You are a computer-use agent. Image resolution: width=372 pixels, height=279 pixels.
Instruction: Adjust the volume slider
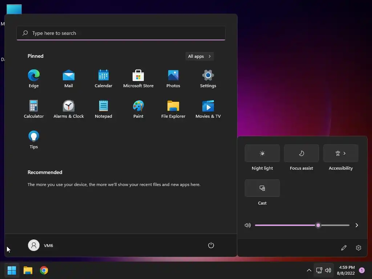(x=302, y=225)
